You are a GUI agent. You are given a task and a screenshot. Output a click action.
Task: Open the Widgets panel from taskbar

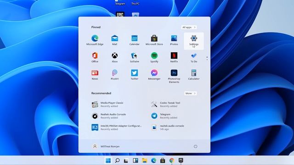point(136,160)
